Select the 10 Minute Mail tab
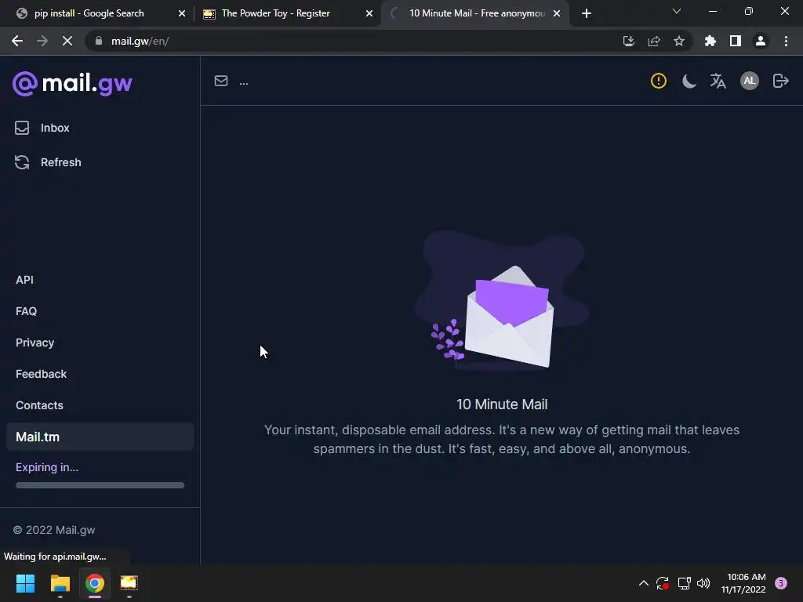 pos(476,13)
